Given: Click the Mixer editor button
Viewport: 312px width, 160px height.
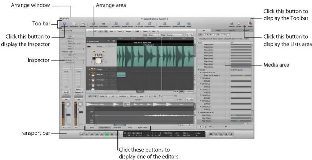Looking at the screenshot, I should (x=91, y=128).
